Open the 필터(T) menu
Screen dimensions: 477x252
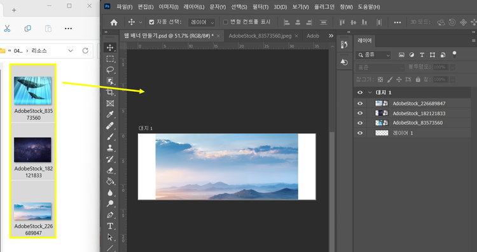pyautogui.click(x=260, y=7)
